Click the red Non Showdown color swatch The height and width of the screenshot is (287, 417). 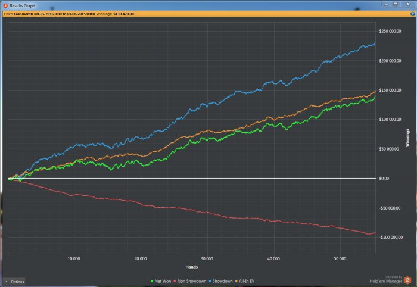click(x=175, y=281)
